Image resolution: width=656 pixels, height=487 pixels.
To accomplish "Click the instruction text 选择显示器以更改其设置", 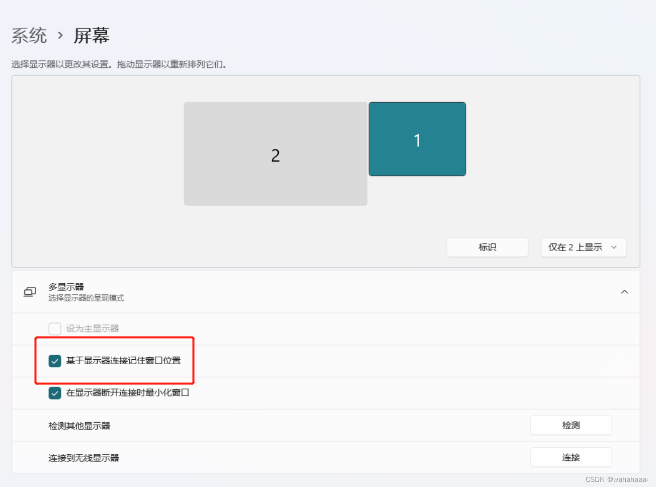I will point(60,64).
